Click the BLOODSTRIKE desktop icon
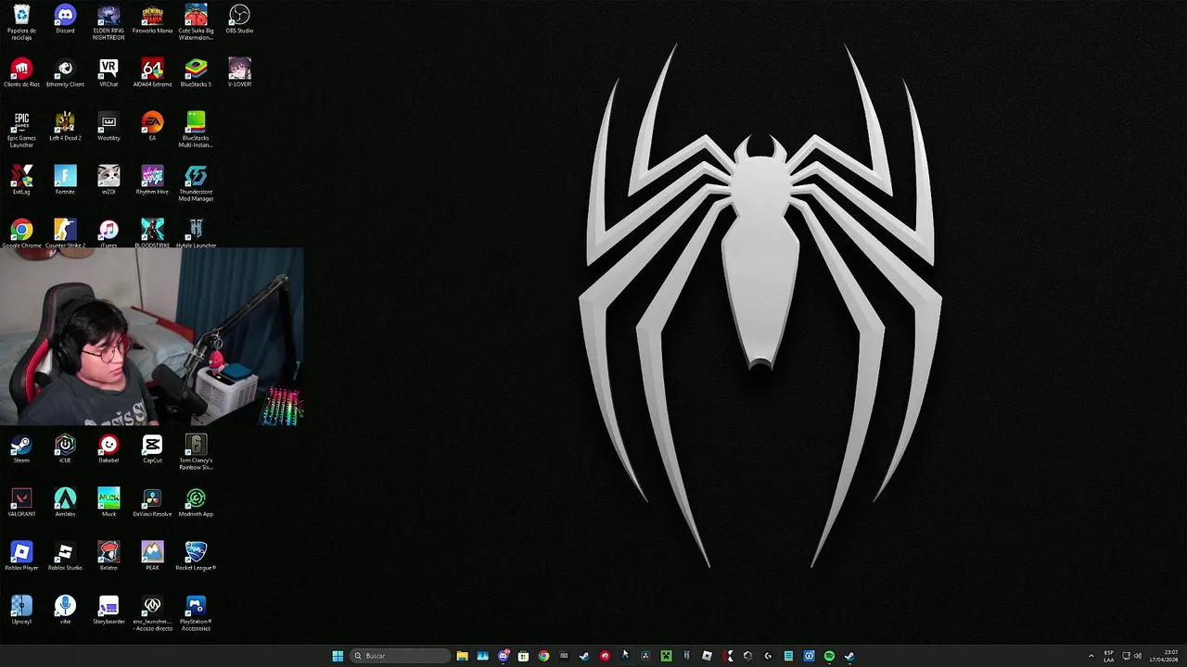Screen dimensions: 1187x667 (x=152, y=233)
